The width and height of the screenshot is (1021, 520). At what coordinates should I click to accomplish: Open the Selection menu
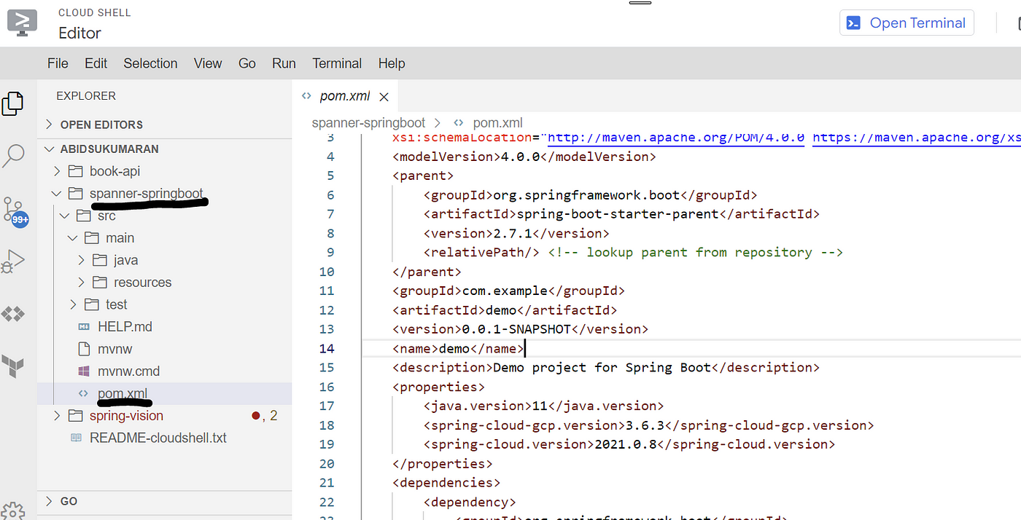point(150,63)
